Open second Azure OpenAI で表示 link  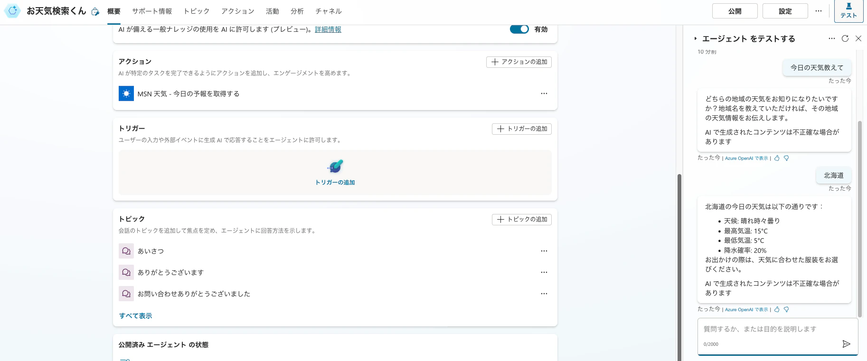pos(746,310)
